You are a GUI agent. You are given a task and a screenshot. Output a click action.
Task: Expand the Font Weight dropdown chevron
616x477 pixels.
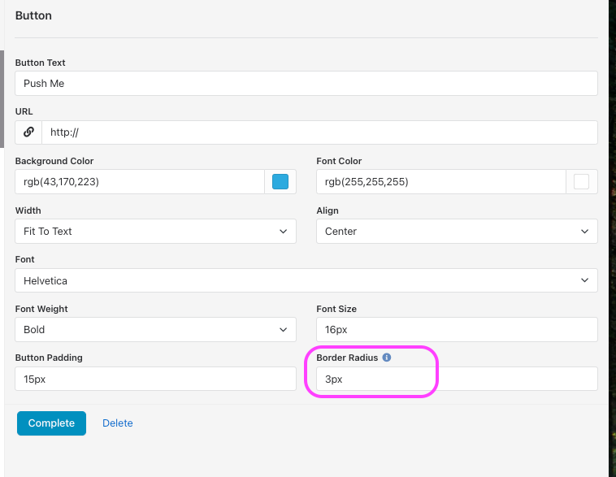[284, 330]
